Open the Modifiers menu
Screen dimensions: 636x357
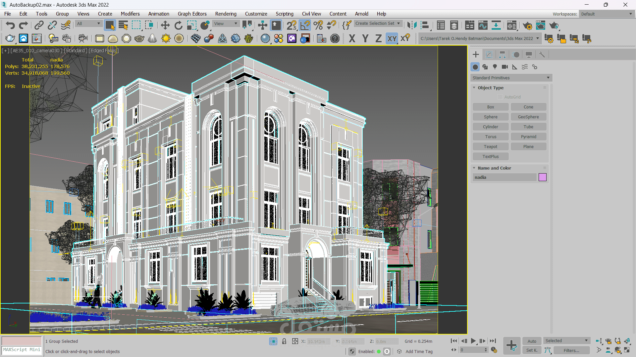[130, 14]
